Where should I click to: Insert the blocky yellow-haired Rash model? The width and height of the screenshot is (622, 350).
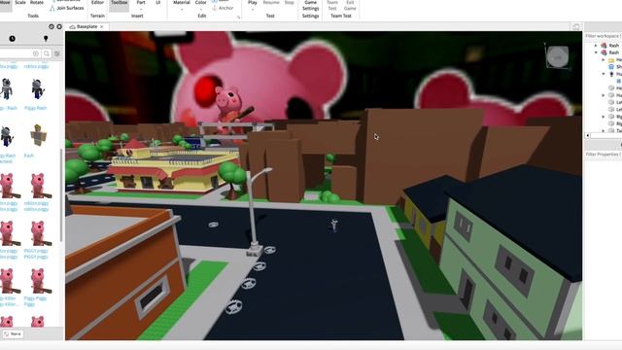pos(38,135)
